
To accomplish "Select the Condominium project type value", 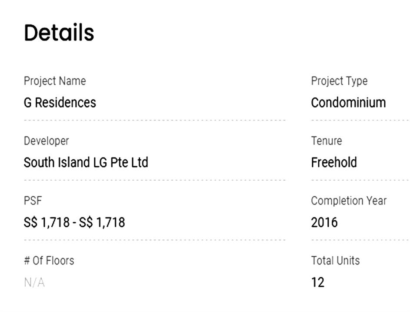I will [348, 103].
